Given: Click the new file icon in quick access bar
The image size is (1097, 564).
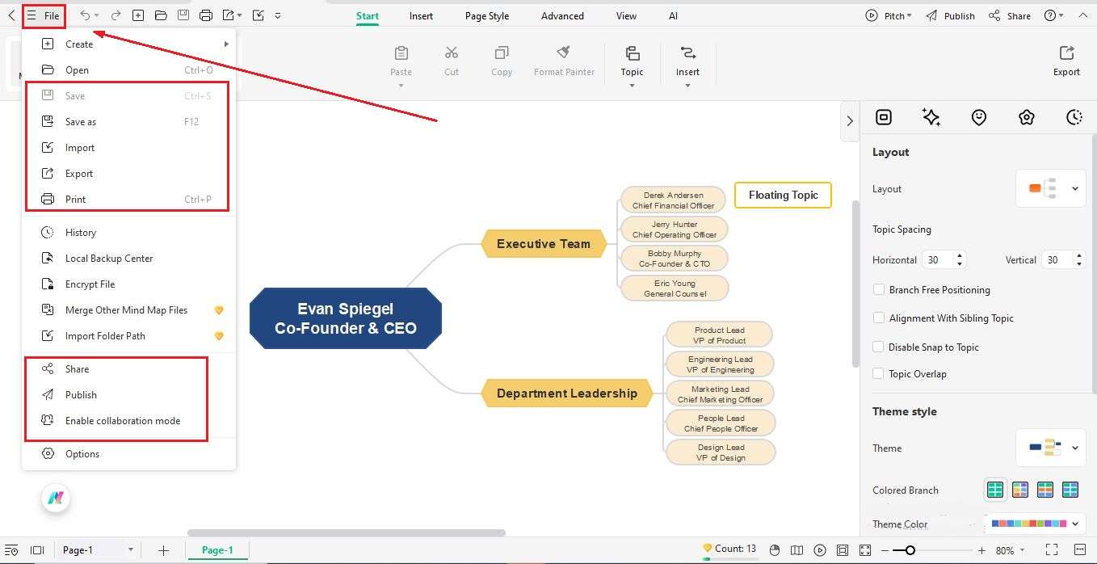Looking at the screenshot, I should tap(138, 15).
